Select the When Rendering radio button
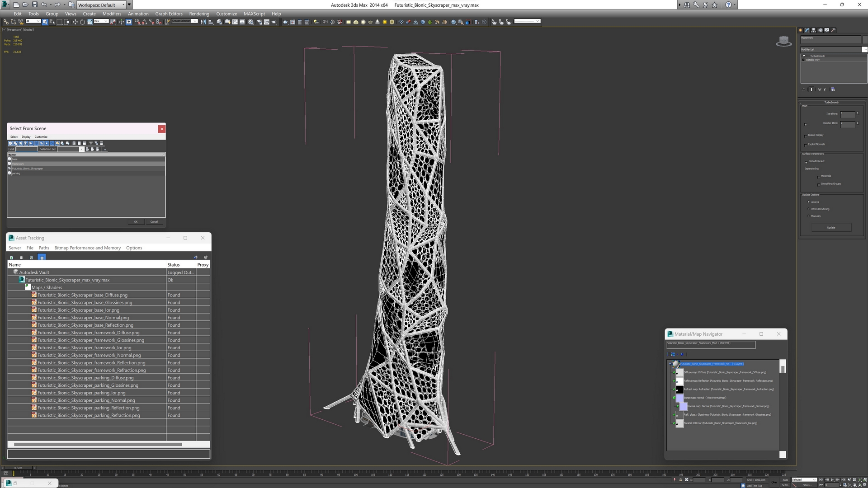This screenshot has width=868, height=488. (809, 209)
